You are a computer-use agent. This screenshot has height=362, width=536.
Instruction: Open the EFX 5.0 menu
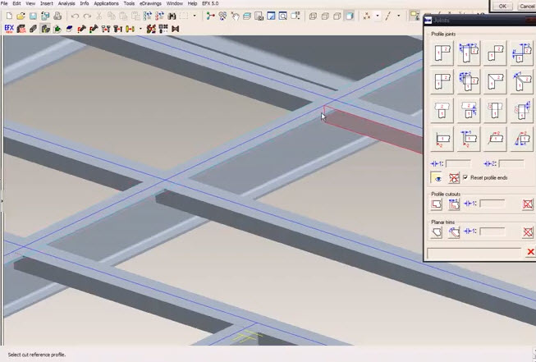(210, 3)
